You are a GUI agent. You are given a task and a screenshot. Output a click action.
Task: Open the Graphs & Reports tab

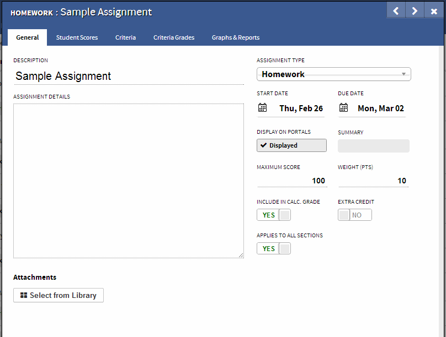[236, 37]
